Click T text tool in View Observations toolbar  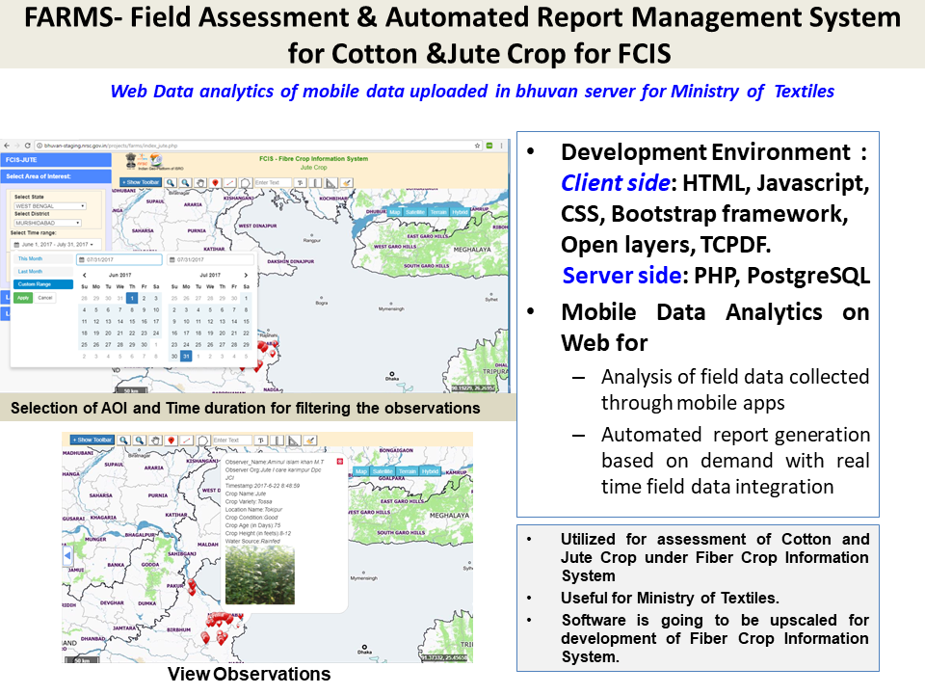coord(261,440)
